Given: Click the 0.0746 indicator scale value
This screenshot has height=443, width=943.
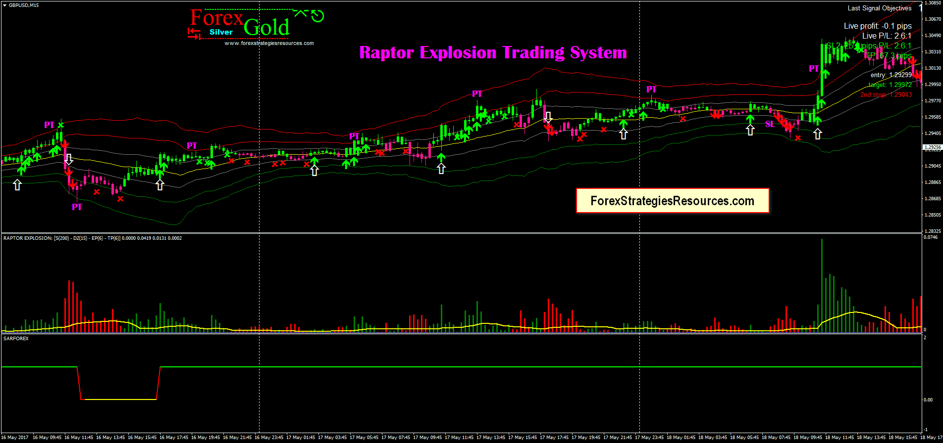Looking at the screenshot, I should tap(931, 237).
